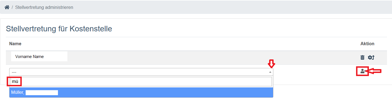Click the gray row behind 'Vorname Name'
This screenshot has width=392, height=106.
[x=196, y=57]
